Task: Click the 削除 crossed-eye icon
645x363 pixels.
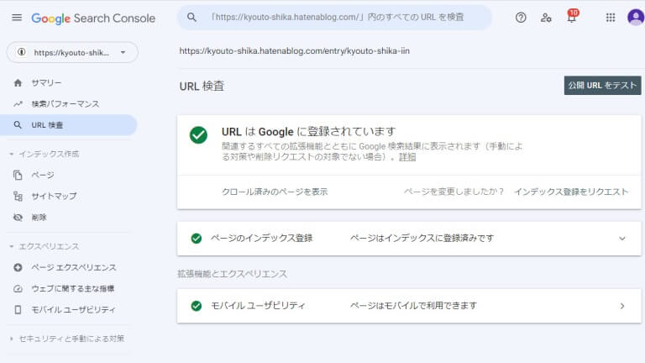Action: click(18, 218)
